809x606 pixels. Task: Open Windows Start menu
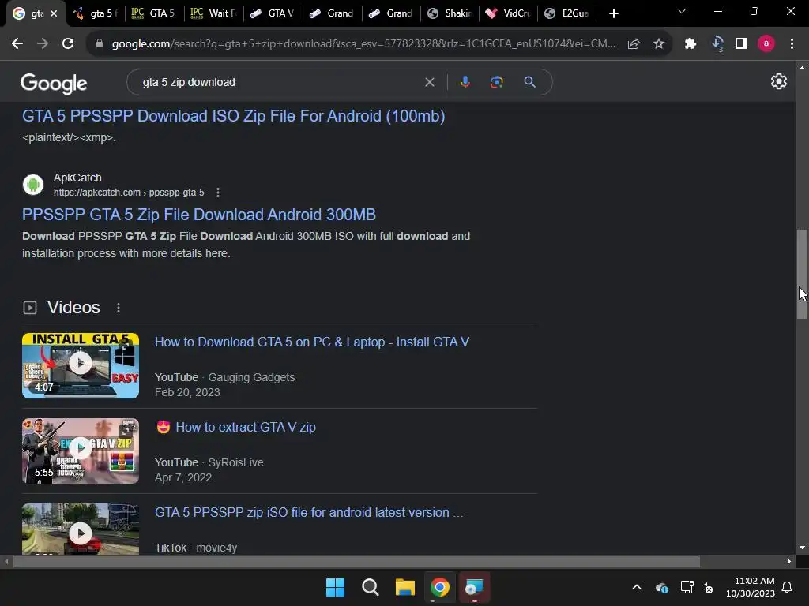(x=335, y=587)
